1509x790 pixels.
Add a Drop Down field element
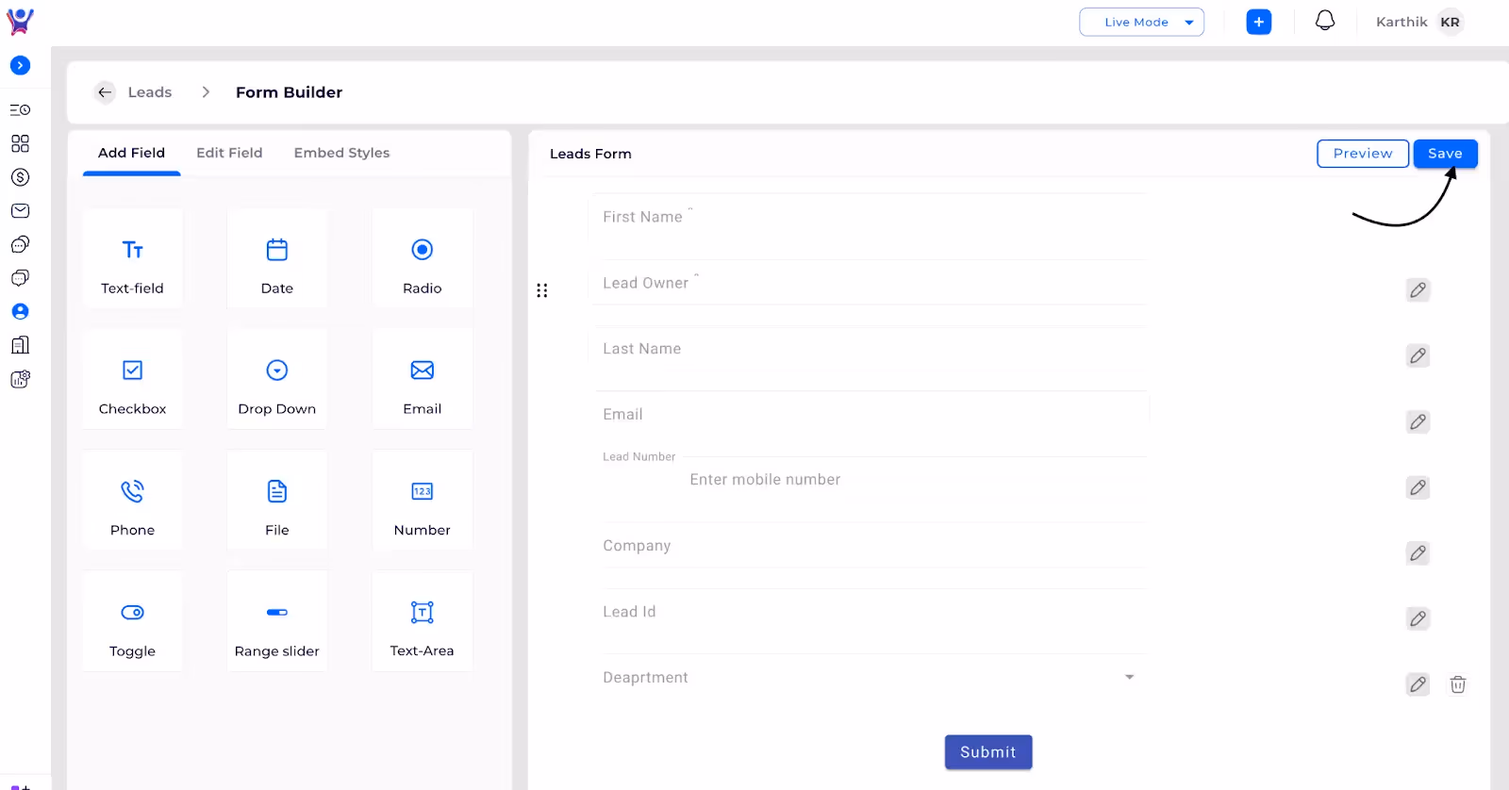(277, 379)
